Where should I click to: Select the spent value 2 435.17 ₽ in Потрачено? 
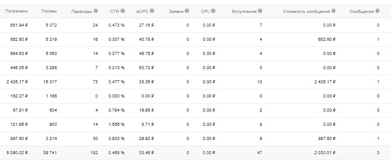pos(17,82)
